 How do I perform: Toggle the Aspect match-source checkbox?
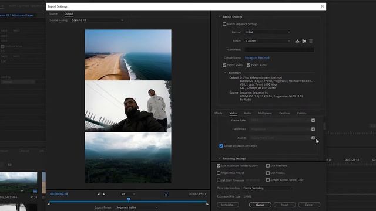(313, 138)
